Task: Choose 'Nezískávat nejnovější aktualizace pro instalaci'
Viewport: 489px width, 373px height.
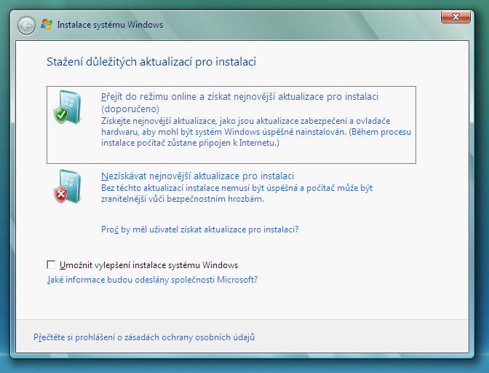Action: click(197, 176)
